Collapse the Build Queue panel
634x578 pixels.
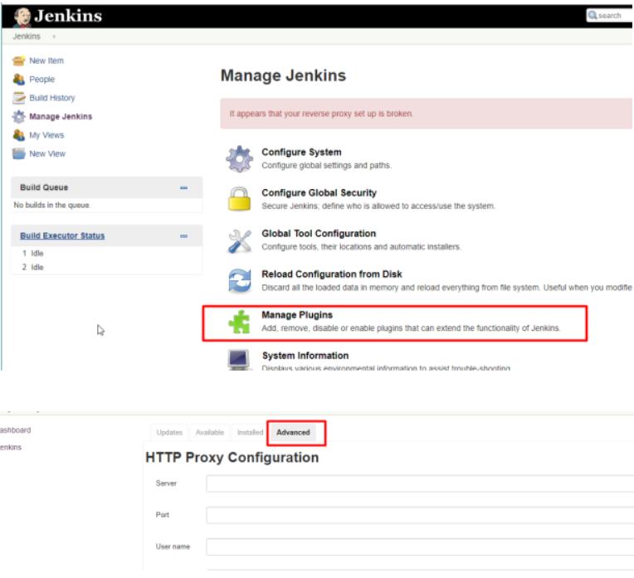184,188
